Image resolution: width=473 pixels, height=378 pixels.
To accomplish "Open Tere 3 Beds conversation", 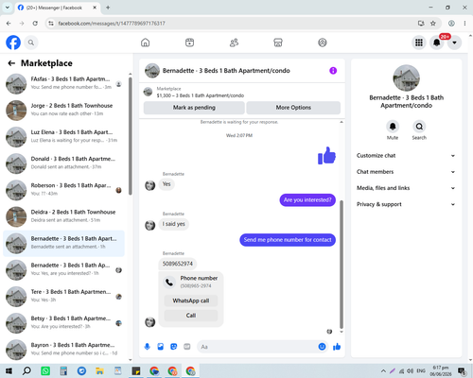I will click(x=63, y=297).
